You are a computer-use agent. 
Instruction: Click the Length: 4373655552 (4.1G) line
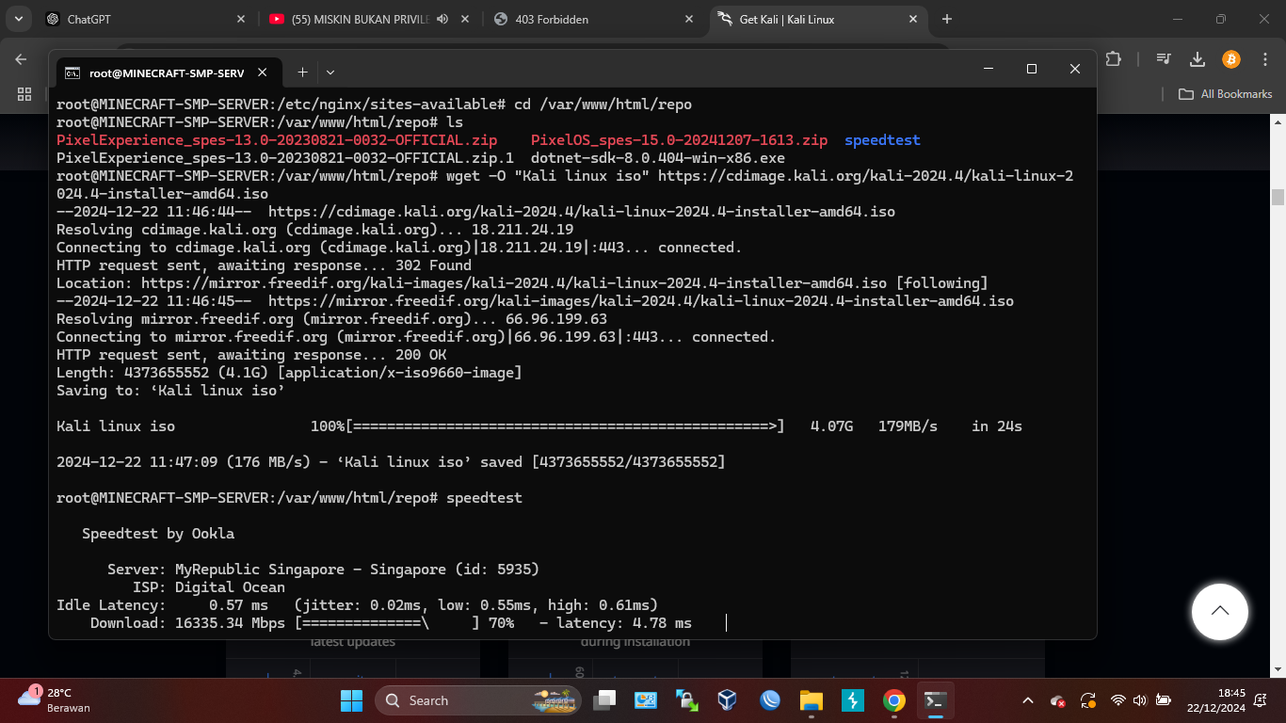click(289, 373)
